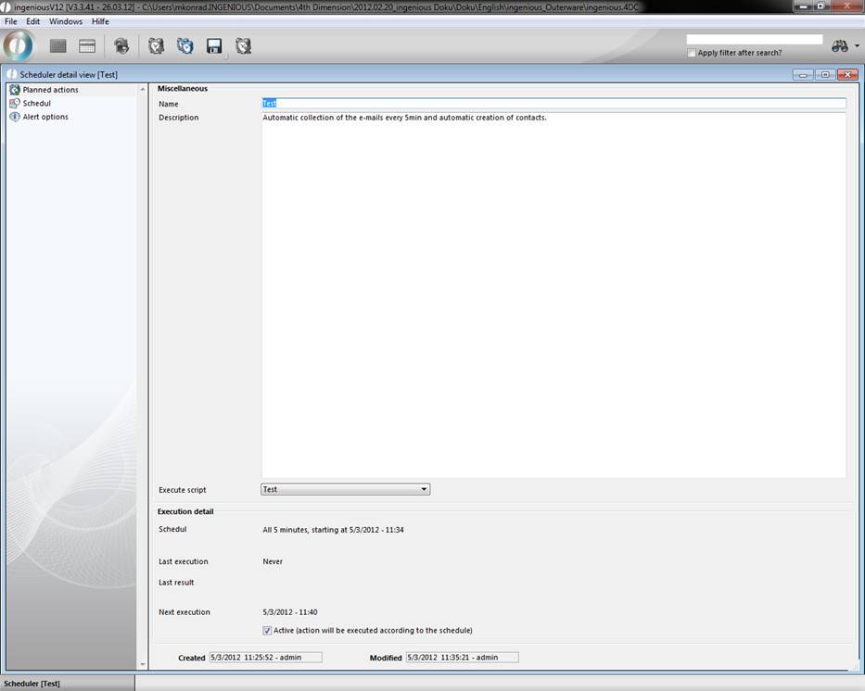Toggle the Active action checkbox
The image size is (865, 691).
tap(268, 631)
